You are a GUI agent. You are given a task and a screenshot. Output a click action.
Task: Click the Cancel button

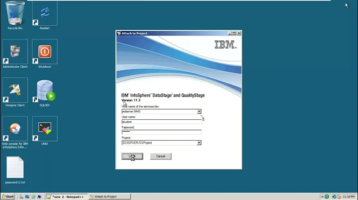[x=161, y=156]
